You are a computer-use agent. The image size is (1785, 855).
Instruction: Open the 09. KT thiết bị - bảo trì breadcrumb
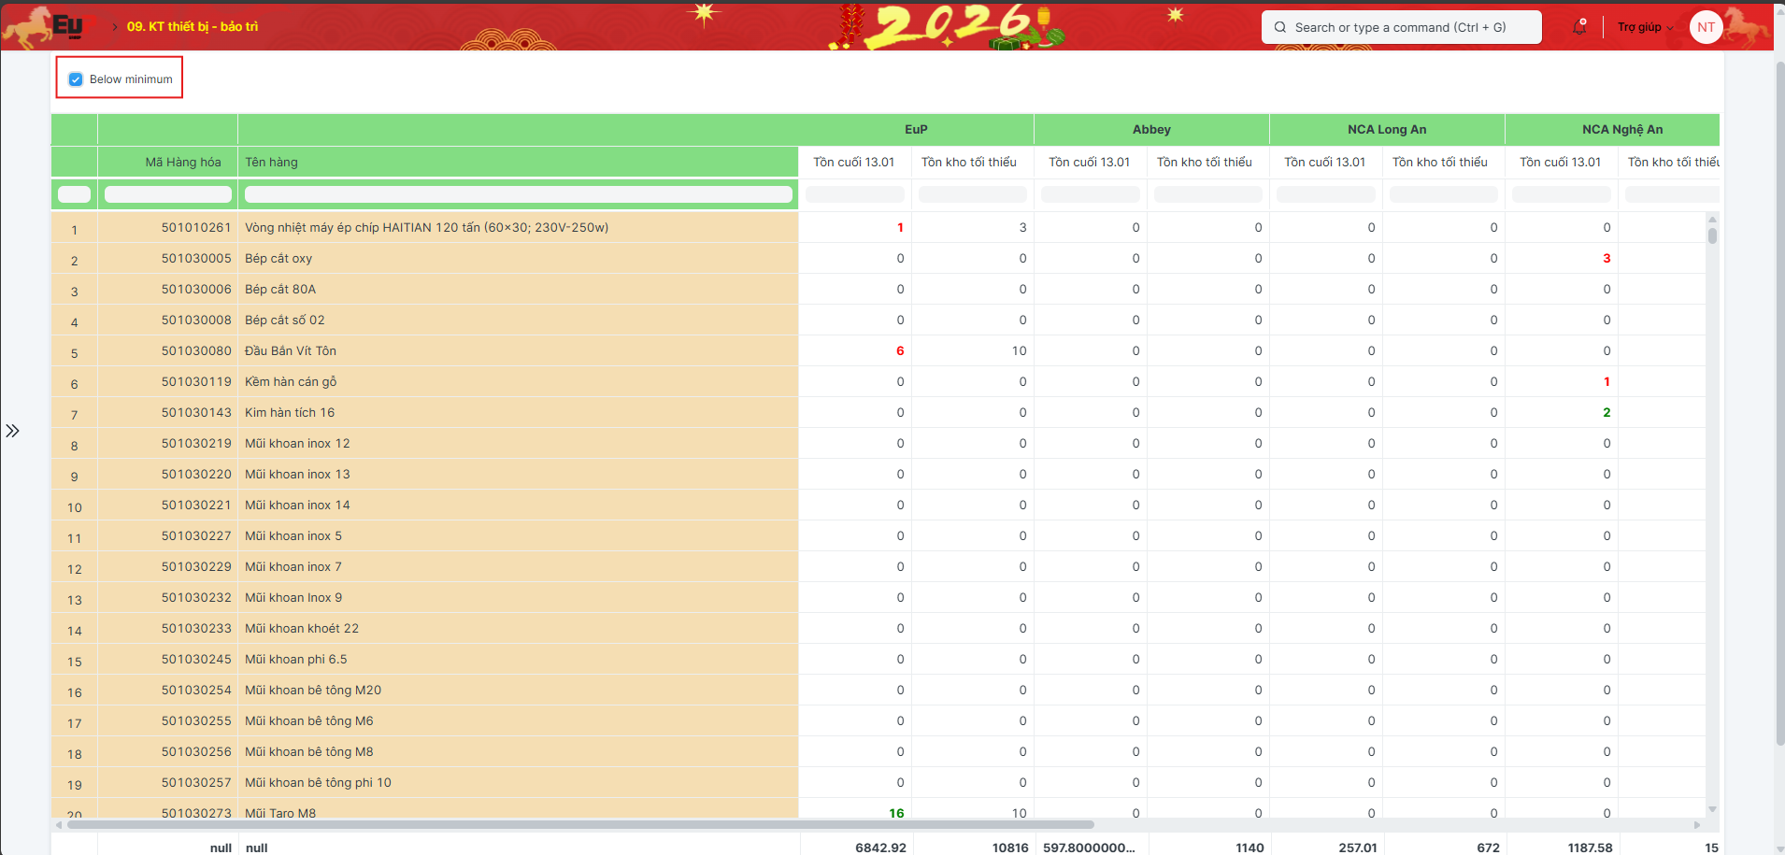(x=192, y=26)
